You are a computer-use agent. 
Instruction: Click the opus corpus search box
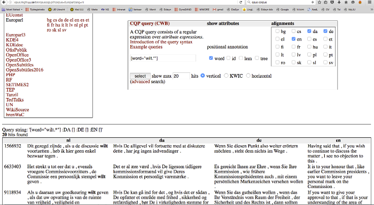(280, 2)
